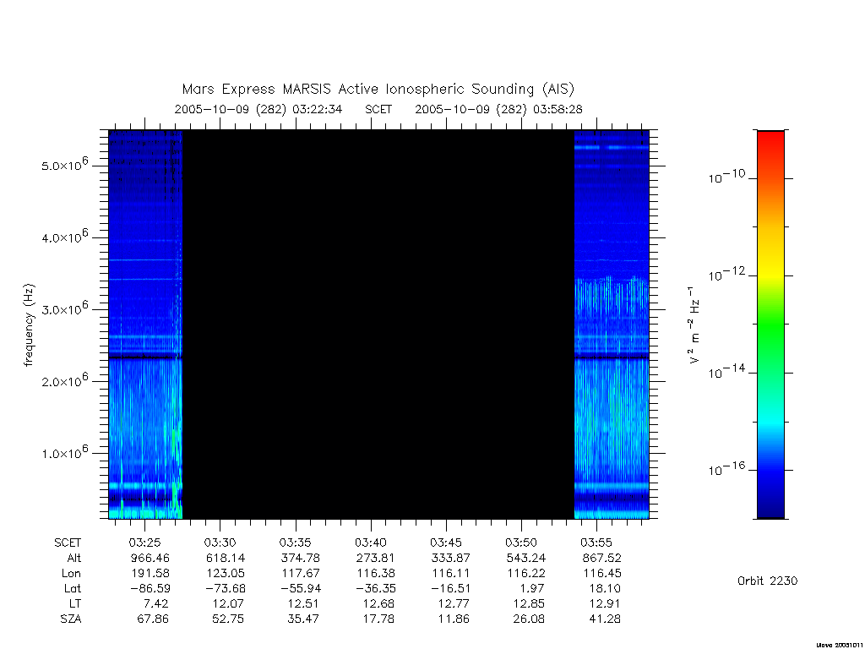The height and width of the screenshot is (649, 865).
Task: Click the 'frequency (Hz)' axis label
Action: coord(30,324)
